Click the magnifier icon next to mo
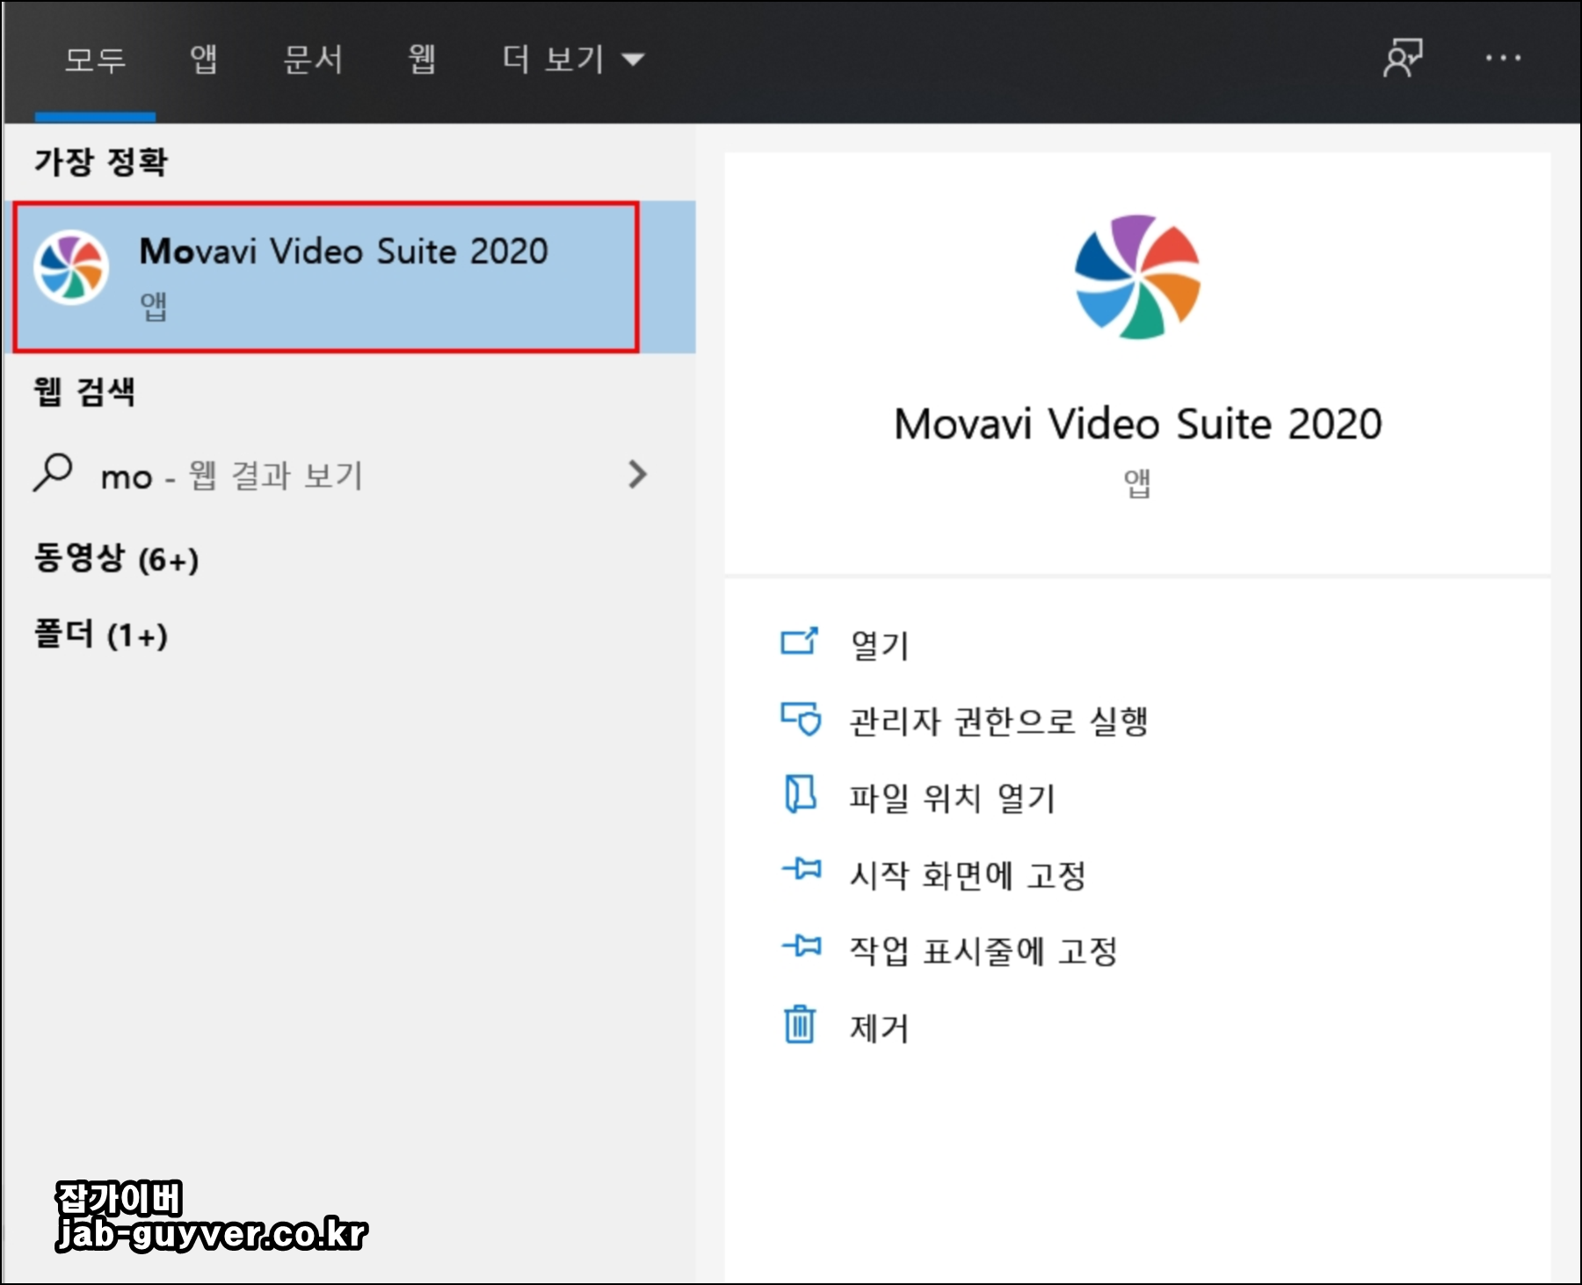1582x1285 pixels. click(x=53, y=473)
